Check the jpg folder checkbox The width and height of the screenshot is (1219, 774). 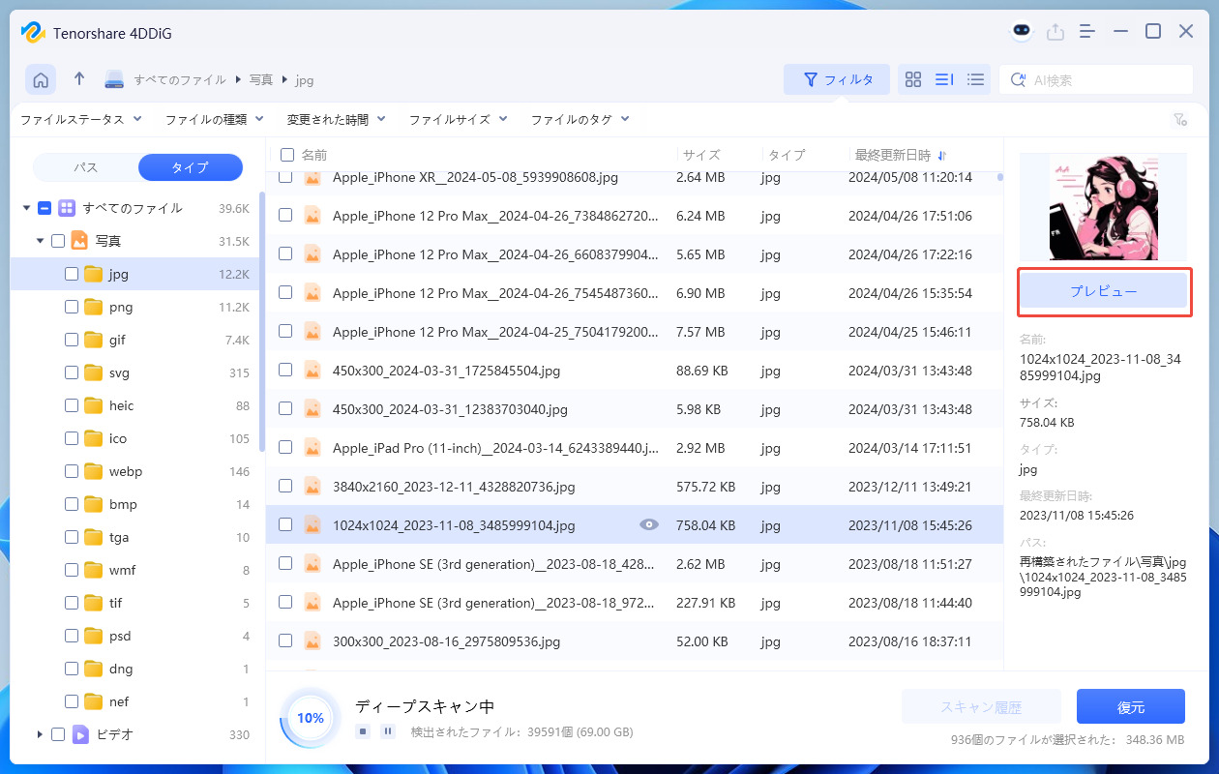point(72,274)
